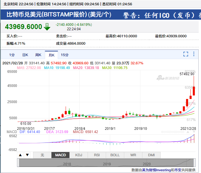Screen dimensions: 201x173
Task: Click the current price 43969.6000
Action: [x=23, y=27]
